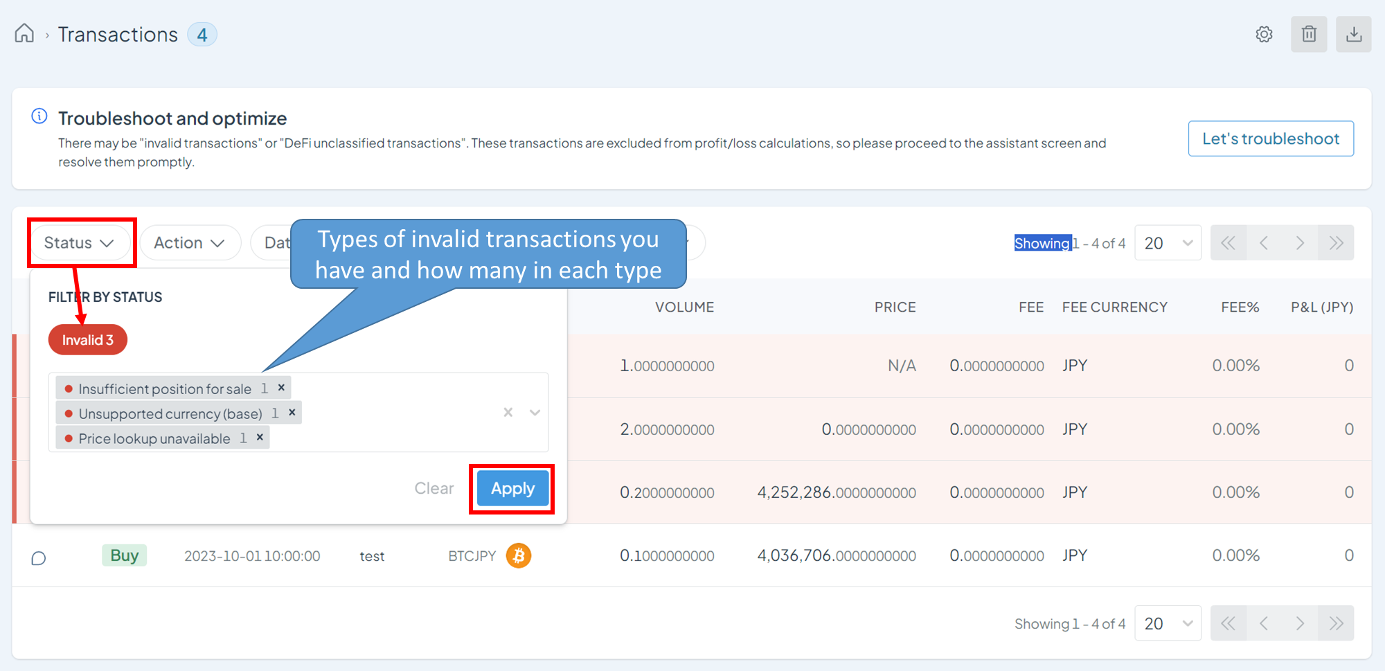Screen dimensions: 1385x671
Task: Open the home page via breadcrumb icon
Action: pyautogui.click(x=24, y=33)
